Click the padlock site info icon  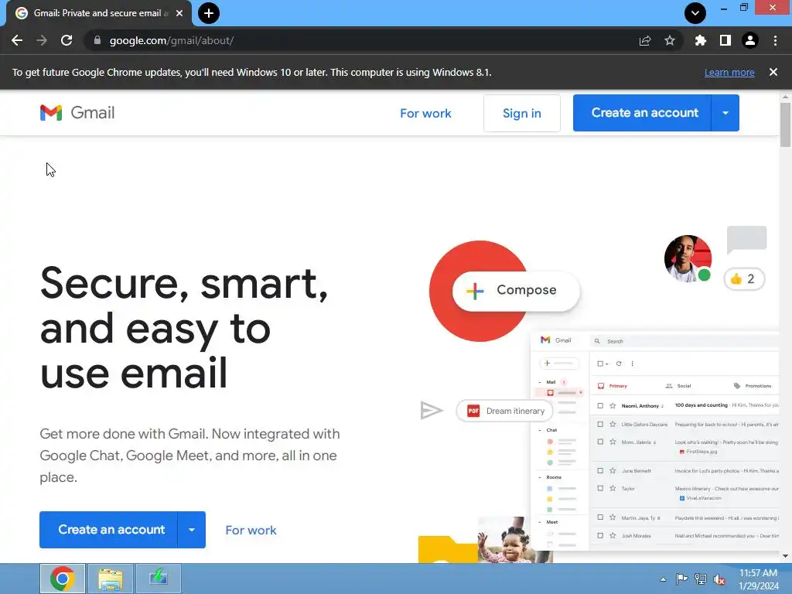tap(97, 40)
